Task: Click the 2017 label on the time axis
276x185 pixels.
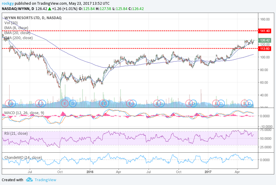Action: (208, 172)
